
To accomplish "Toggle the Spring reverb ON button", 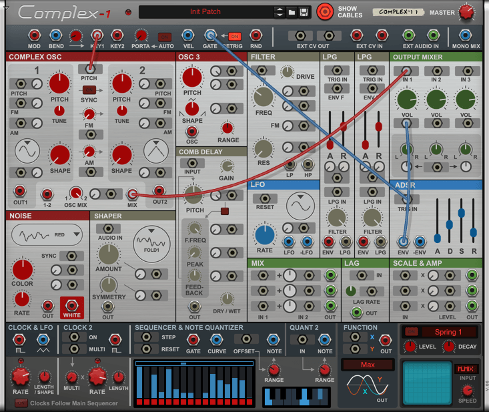I will 412,331.
